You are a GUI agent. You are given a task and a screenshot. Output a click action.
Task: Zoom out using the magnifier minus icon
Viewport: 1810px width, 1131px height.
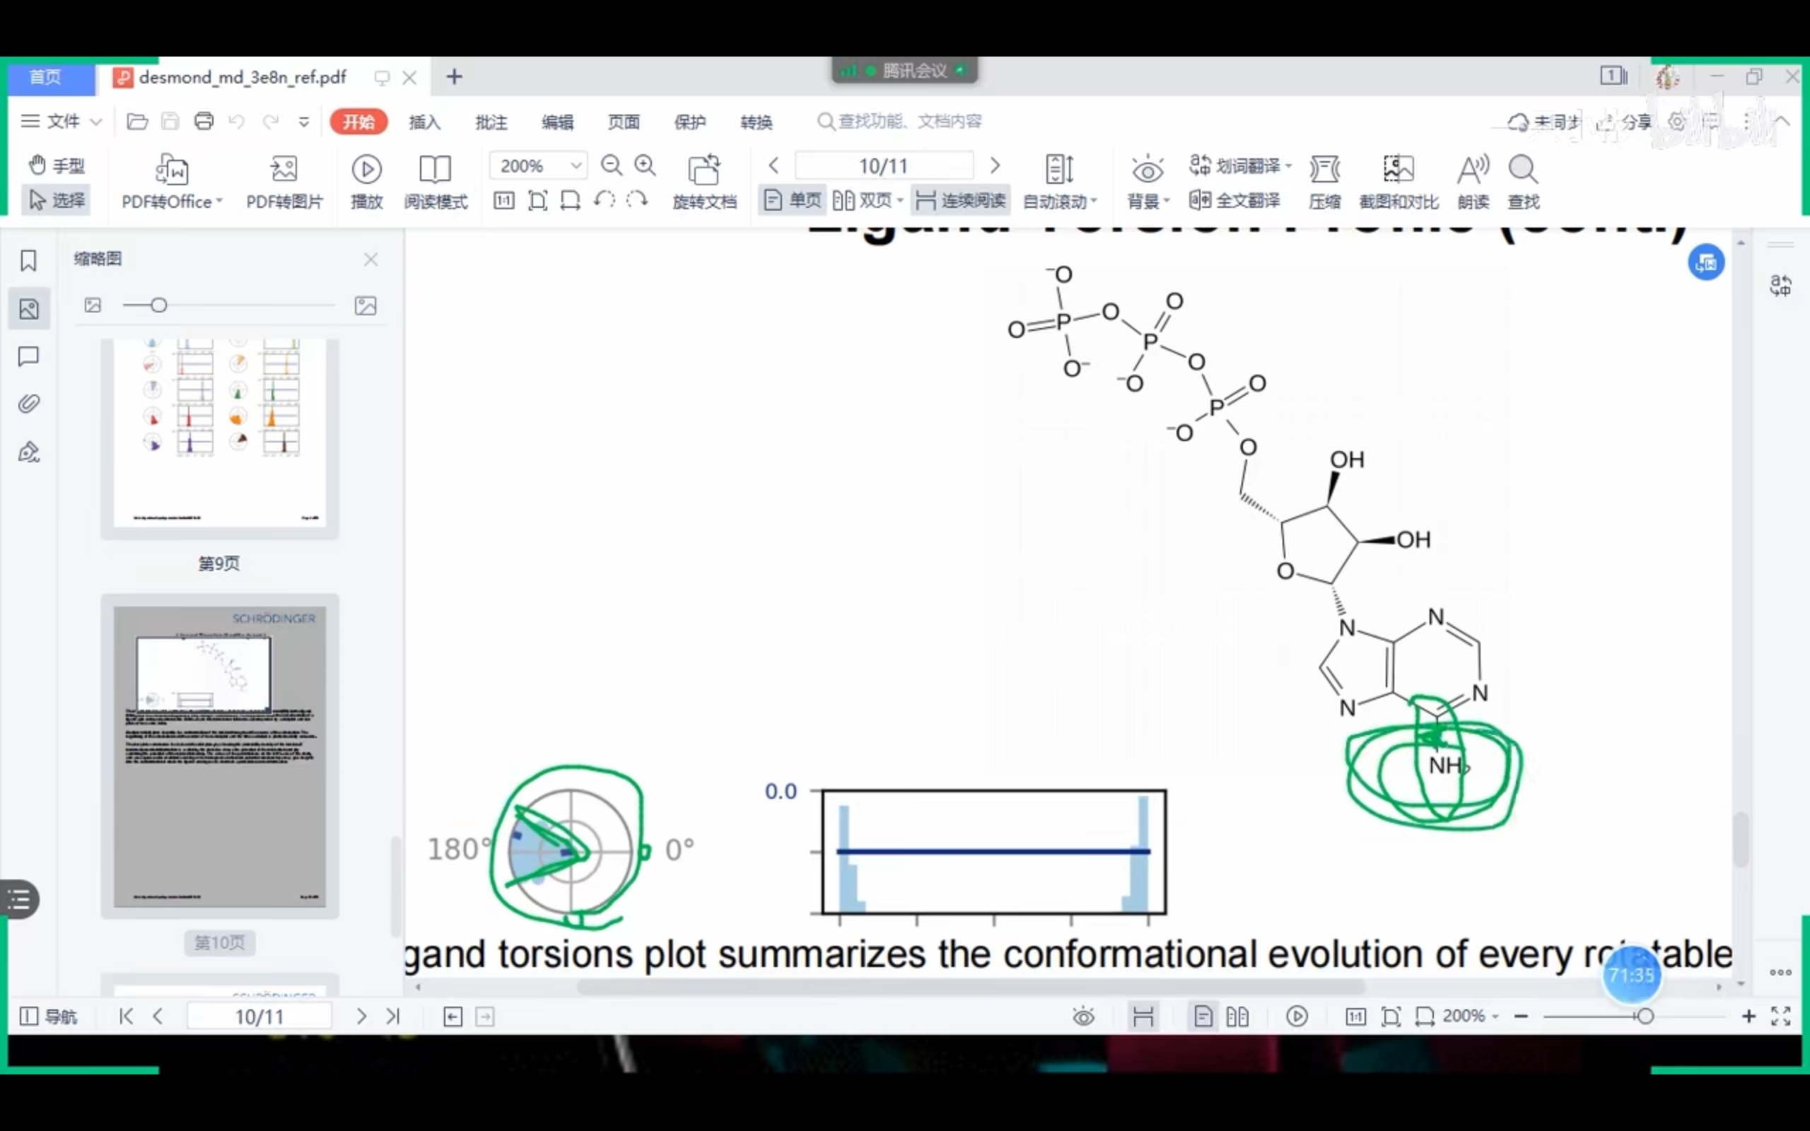(612, 165)
